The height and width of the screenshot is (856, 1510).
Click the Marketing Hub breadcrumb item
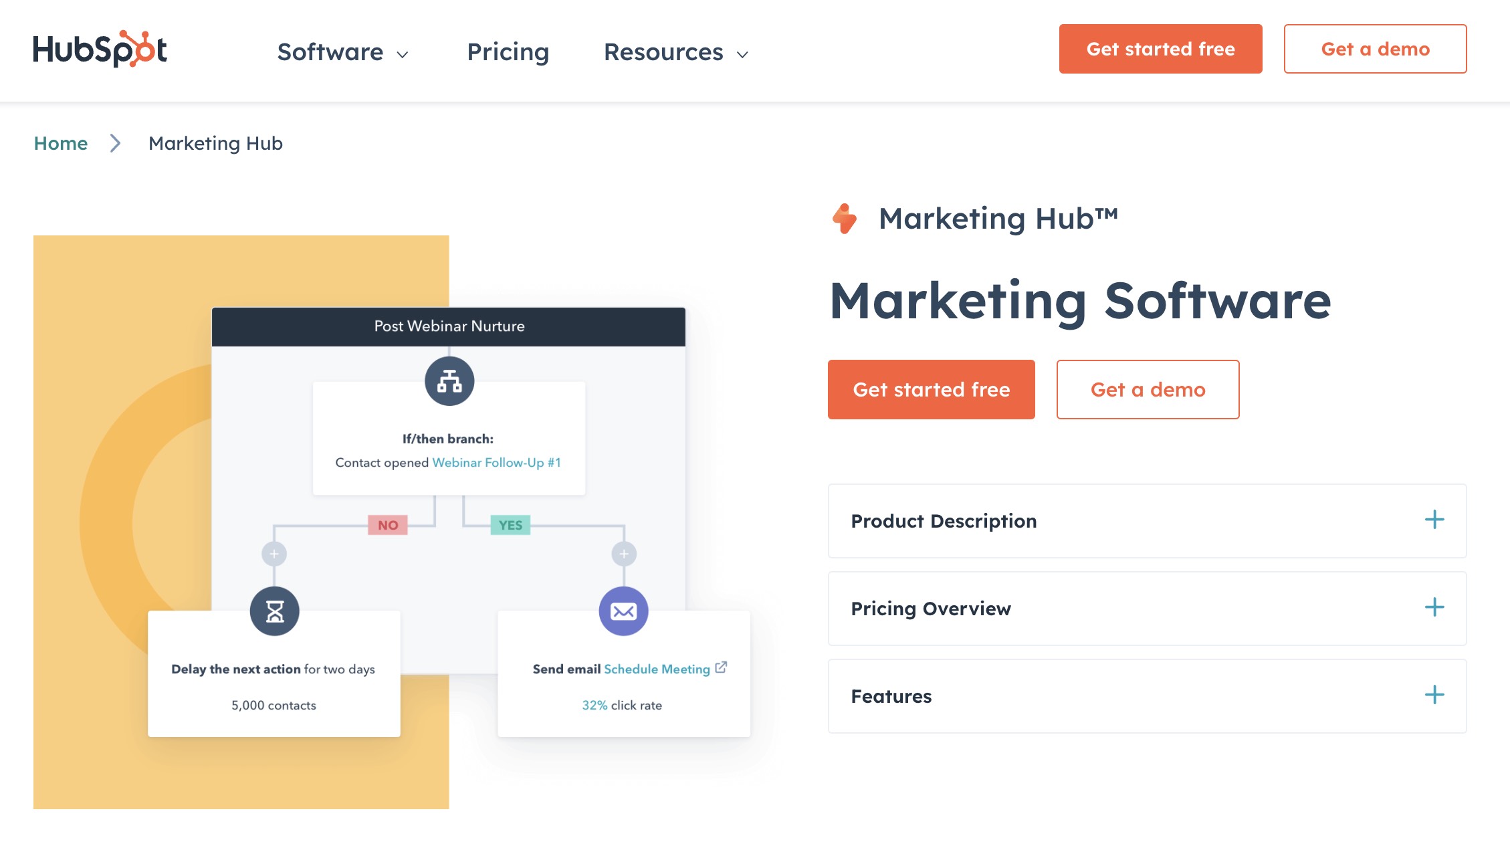coord(215,142)
